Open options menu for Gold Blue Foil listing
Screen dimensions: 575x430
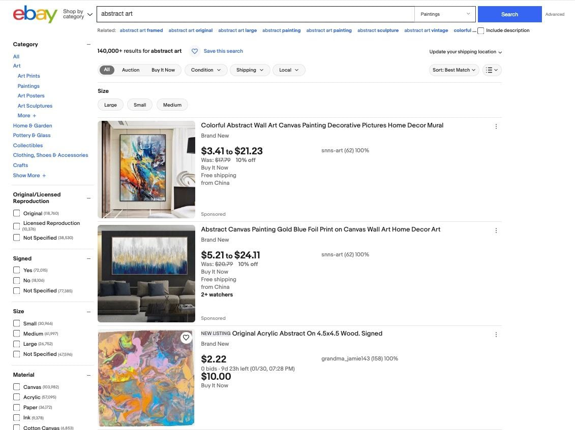496,230
